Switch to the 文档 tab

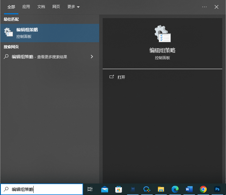pyautogui.click(x=41, y=7)
